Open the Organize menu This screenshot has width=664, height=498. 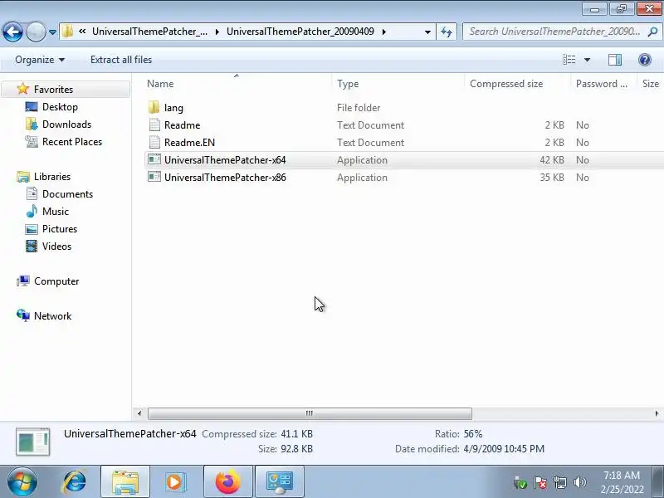click(x=40, y=60)
